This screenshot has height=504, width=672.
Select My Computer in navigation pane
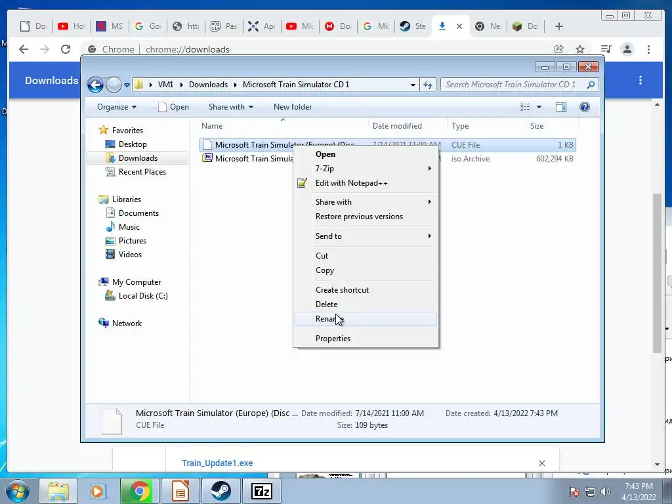coord(136,282)
